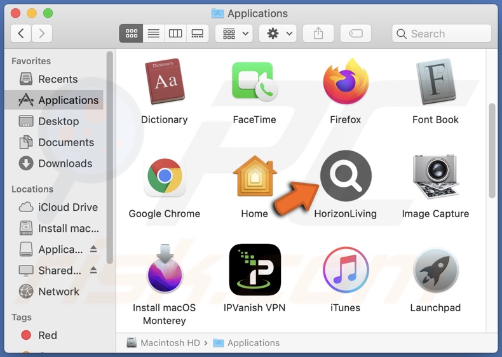Eject the Shared… volume
502x357 pixels.
tap(93, 270)
